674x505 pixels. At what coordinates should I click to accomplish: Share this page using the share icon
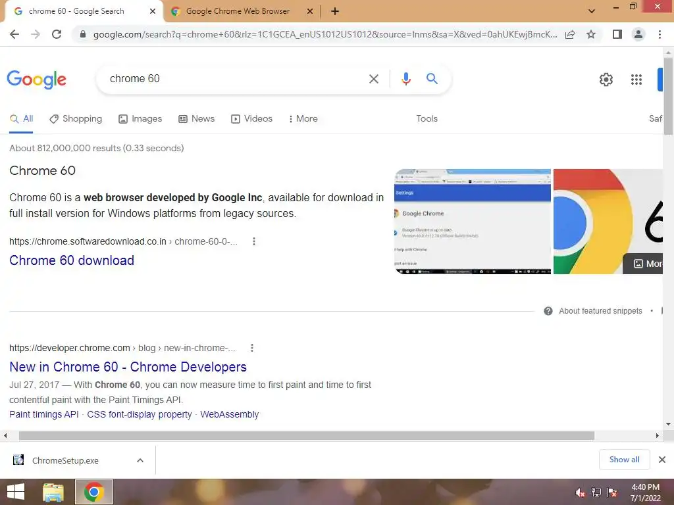pyautogui.click(x=570, y=34)
